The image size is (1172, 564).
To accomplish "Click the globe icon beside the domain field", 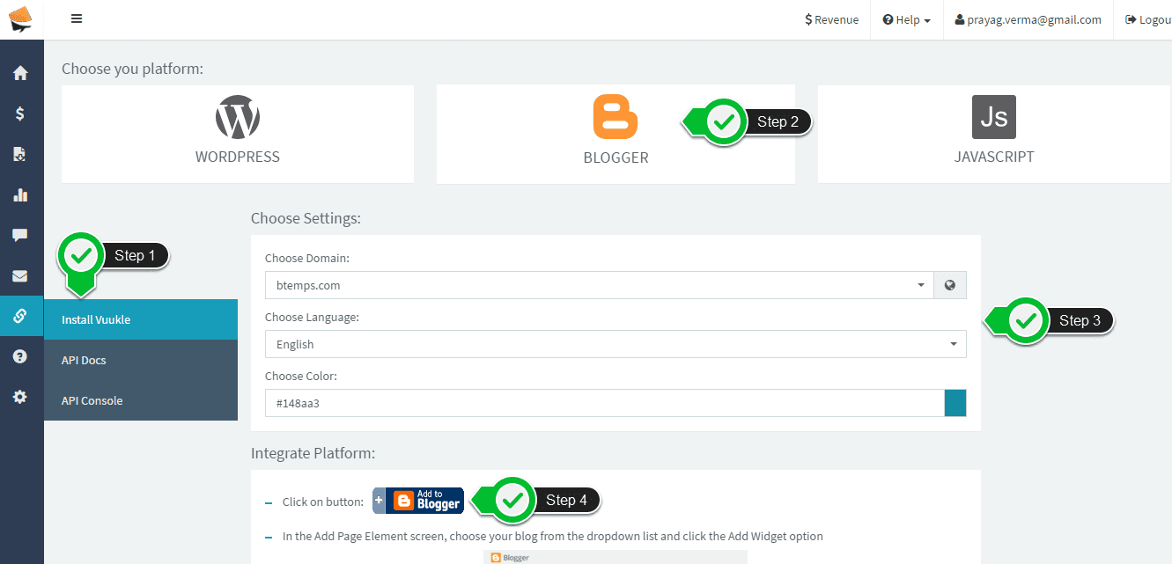I will coord(949,285).
